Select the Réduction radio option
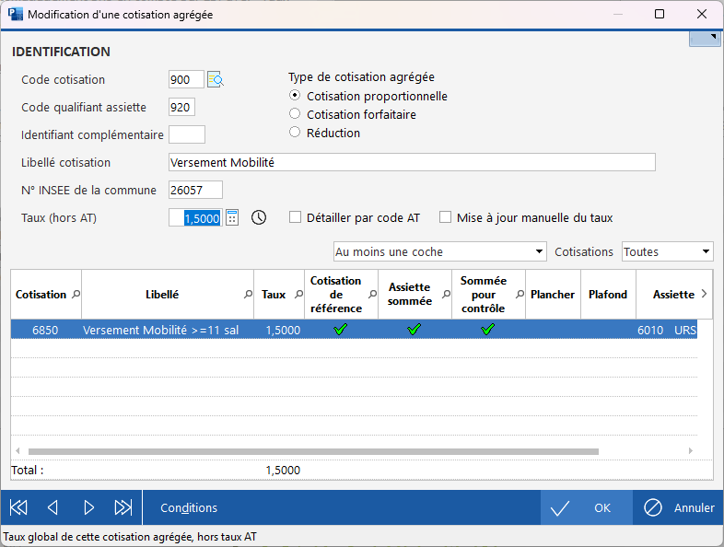 click(x=295, y=133)
